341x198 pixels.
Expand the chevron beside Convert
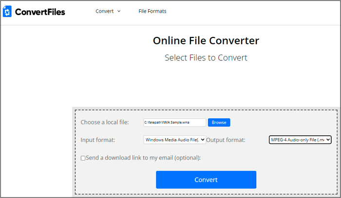(x=119, y=11)
